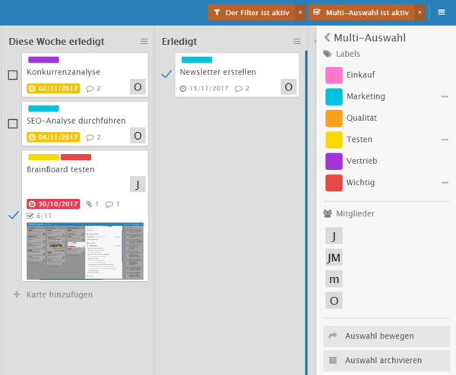
Task: Select the purple Vertrieb label swatch
Action: [x=334, y=161]
